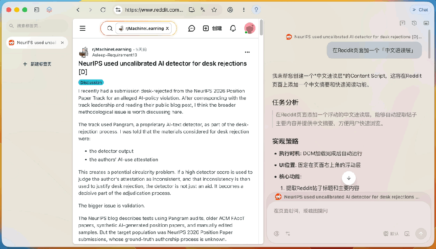Collapse the Chat panel button
436x249 pixels.
tap(420, 10)
